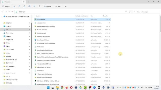Open Google Chrome from the taskbar
Screen dimensions: 161x90
pyautogui.click(x=62, y=87)
